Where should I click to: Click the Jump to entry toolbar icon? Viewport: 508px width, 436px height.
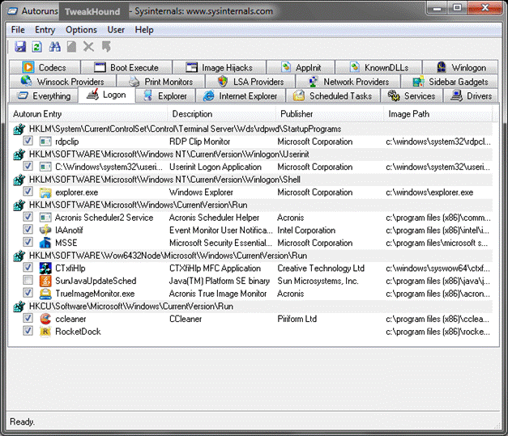coord(106,47)
